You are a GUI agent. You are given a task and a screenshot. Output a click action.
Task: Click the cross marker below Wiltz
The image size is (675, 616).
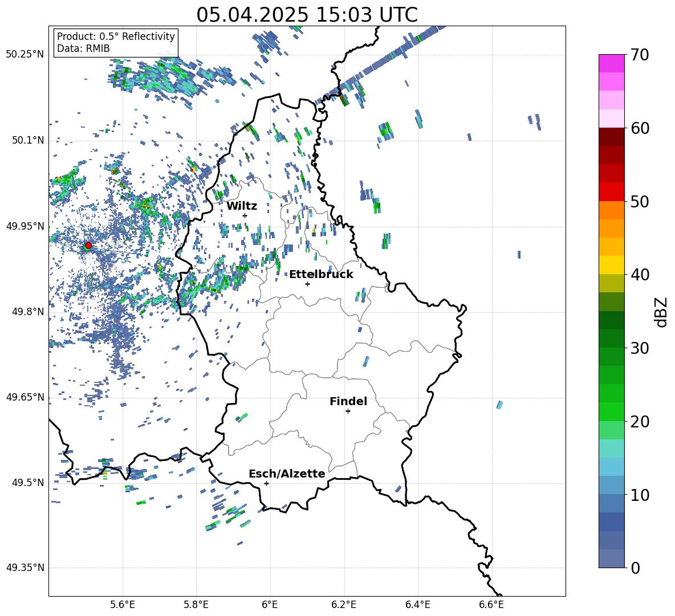[x=245, y=215]
